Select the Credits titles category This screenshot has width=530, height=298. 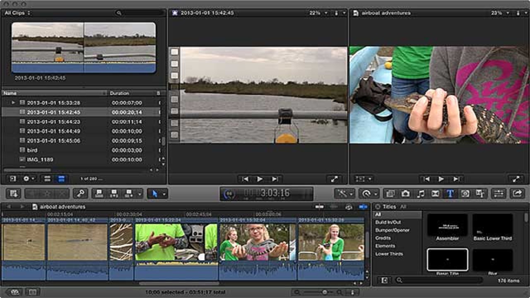point(383,238)
